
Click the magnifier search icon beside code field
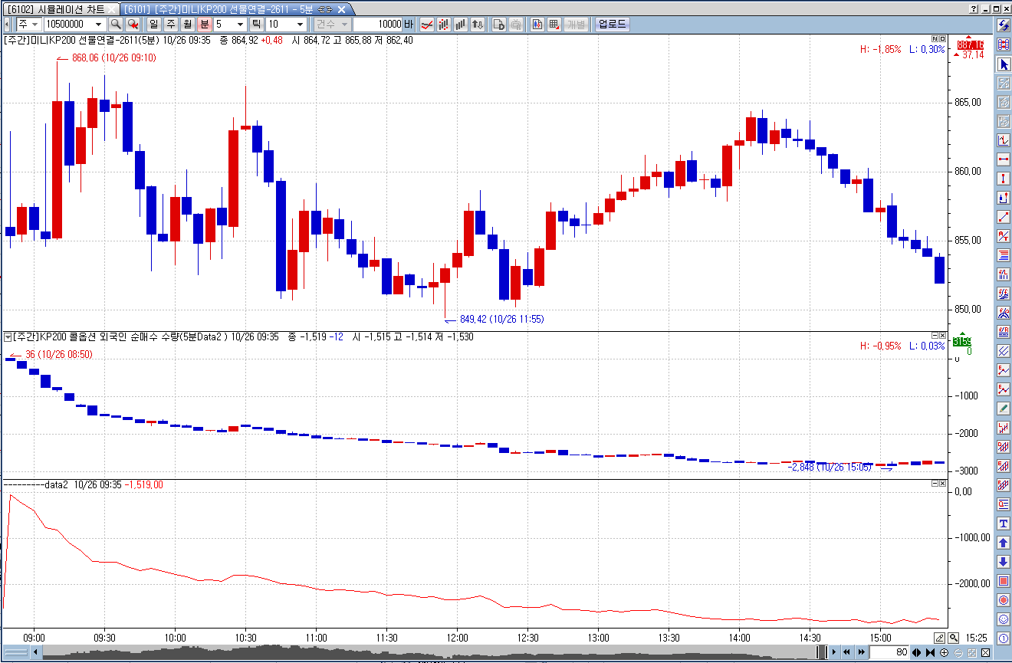(115, 25)
